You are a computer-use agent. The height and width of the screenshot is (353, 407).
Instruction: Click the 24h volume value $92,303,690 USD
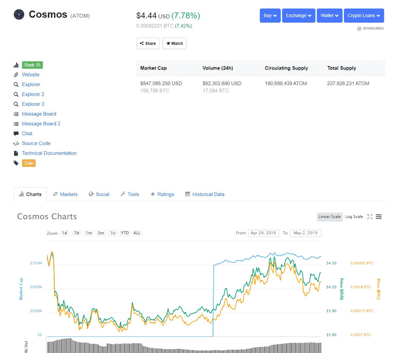[222, 83]
